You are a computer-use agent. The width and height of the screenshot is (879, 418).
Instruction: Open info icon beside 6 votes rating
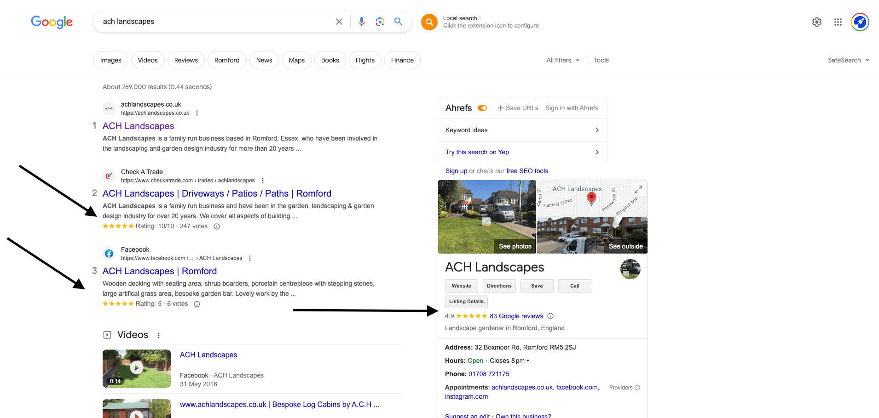click(x=197, y=304)
